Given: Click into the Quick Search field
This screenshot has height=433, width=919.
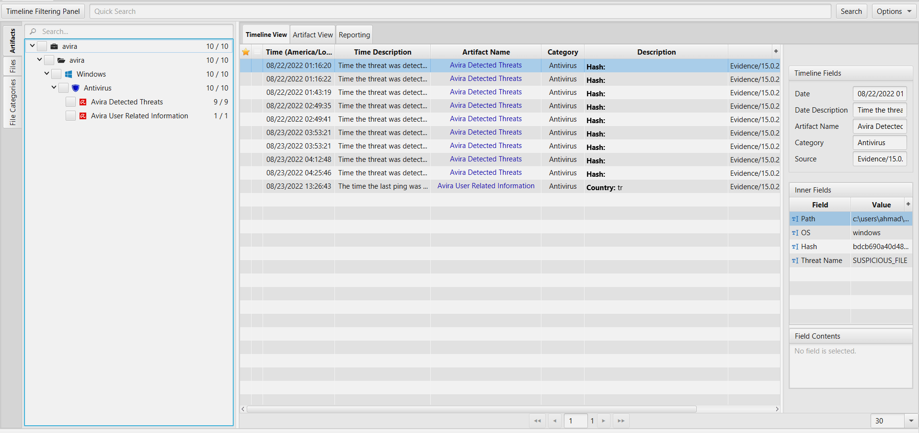Looking at the screenshot, I should (460, 11).
